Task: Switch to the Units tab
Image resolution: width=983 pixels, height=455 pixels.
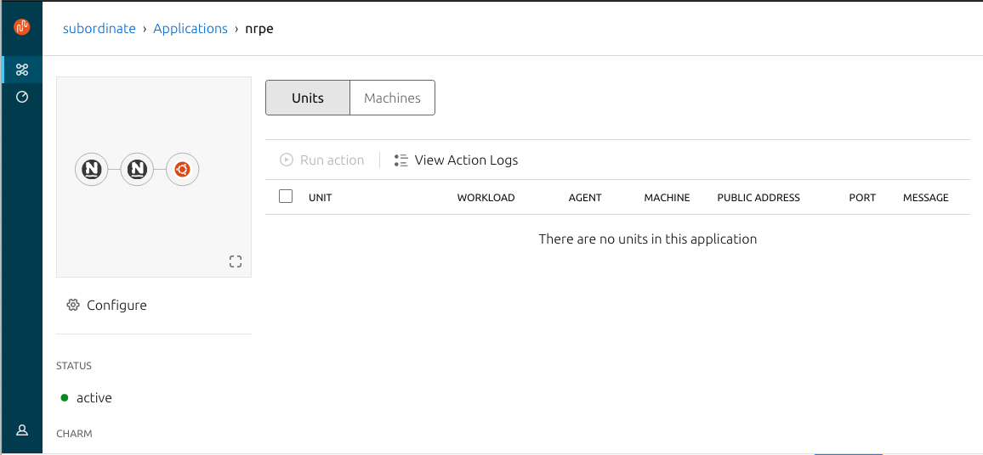Action: 308,98
